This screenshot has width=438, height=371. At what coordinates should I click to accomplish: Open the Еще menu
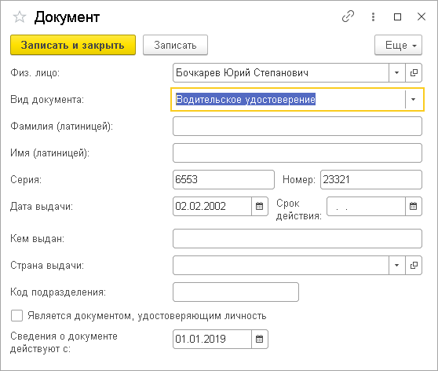(398, 45)
